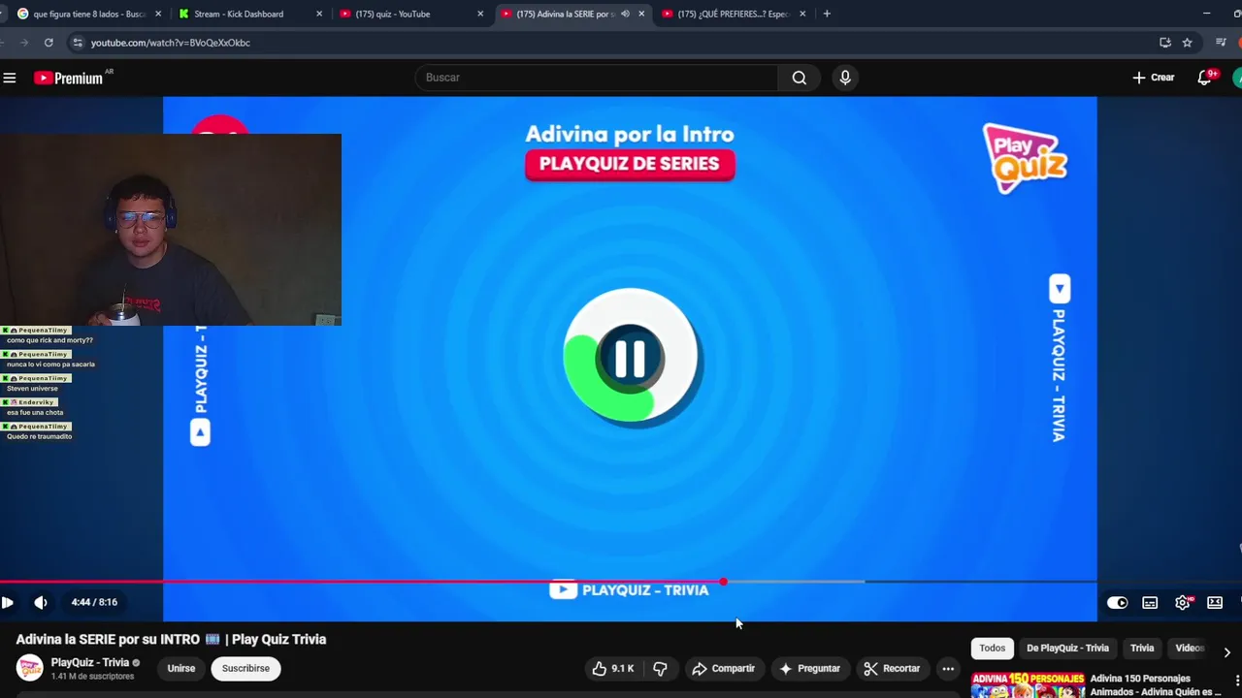Open the notifications bell
This screenshot has height=698, width=1242.
[x=1204, y=78]
